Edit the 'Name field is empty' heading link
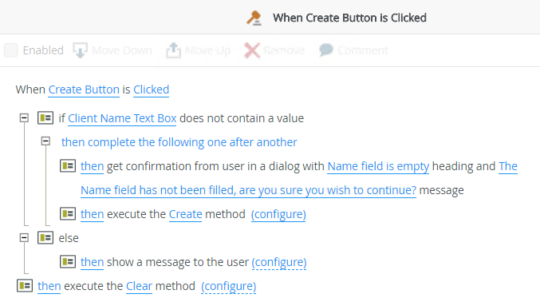This screenshot has width=540, height=302. [378, 166]
